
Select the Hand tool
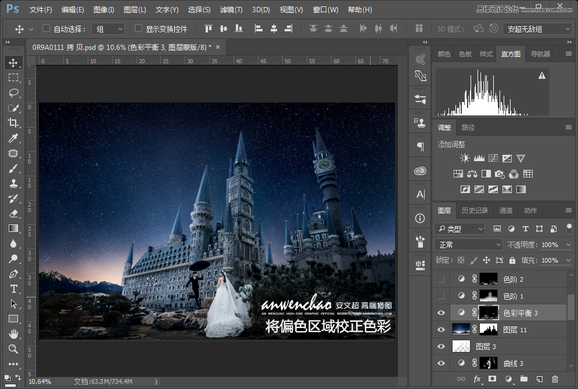pos(13,334)
